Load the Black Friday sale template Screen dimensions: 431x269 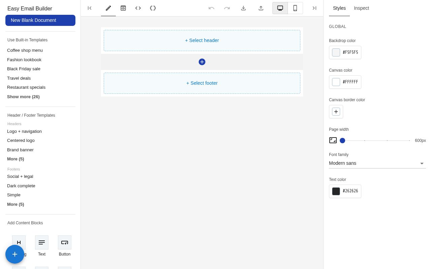point(24,69)
